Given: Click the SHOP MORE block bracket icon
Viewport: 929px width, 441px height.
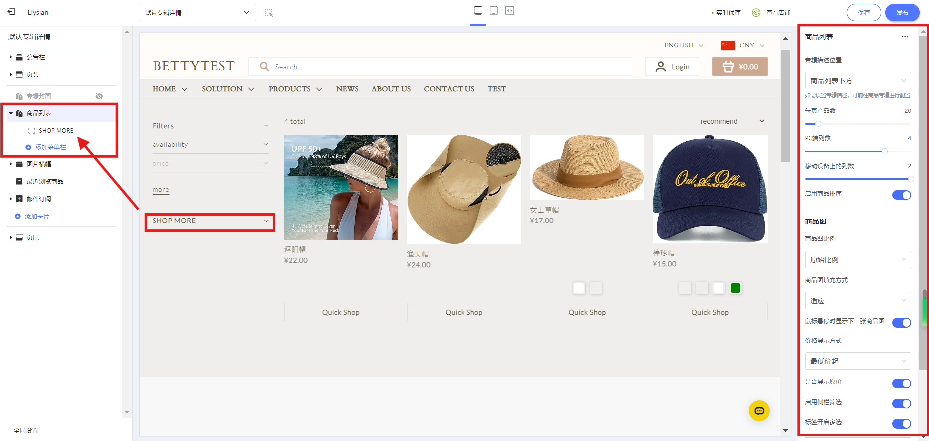Looking at the screenshot, I should [x=31, y=131].
